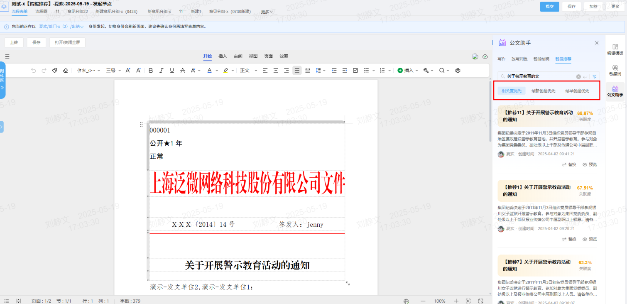Toggle strikethrough formatting
The image size is (627, 304).
183,71
